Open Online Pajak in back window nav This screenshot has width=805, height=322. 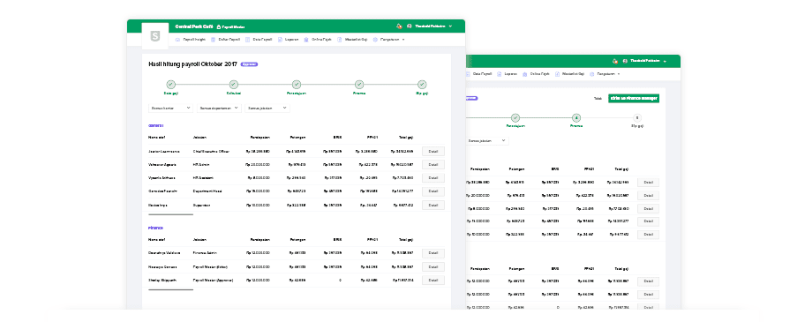coord(536,74)
